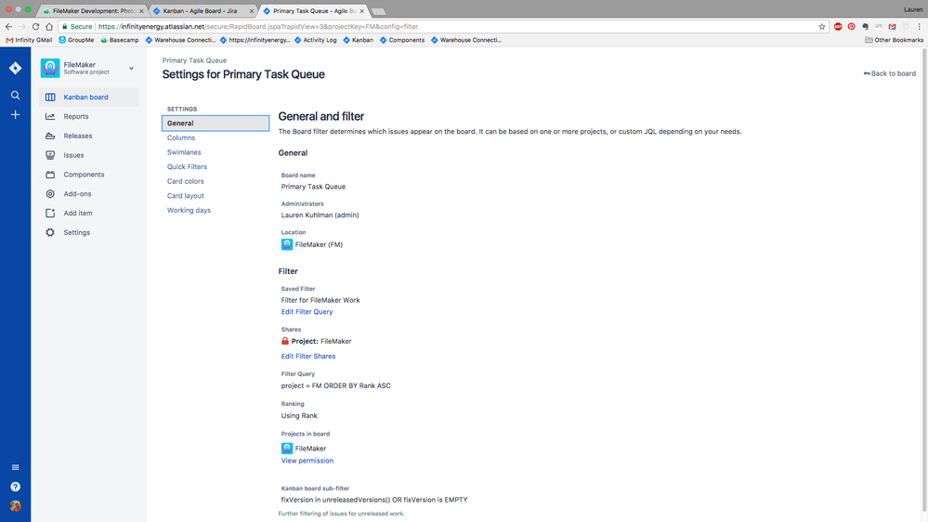Click the browser reload icon
Image resolution: width=928 pixels, height=522 pixels.
(35, 27)
